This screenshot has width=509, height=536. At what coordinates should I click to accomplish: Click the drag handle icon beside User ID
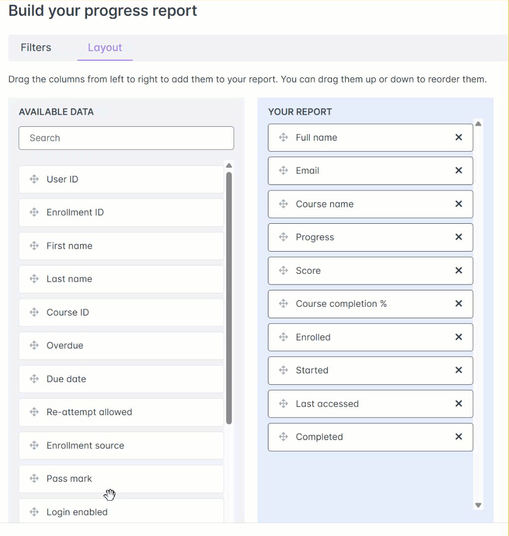click(34, 179)
